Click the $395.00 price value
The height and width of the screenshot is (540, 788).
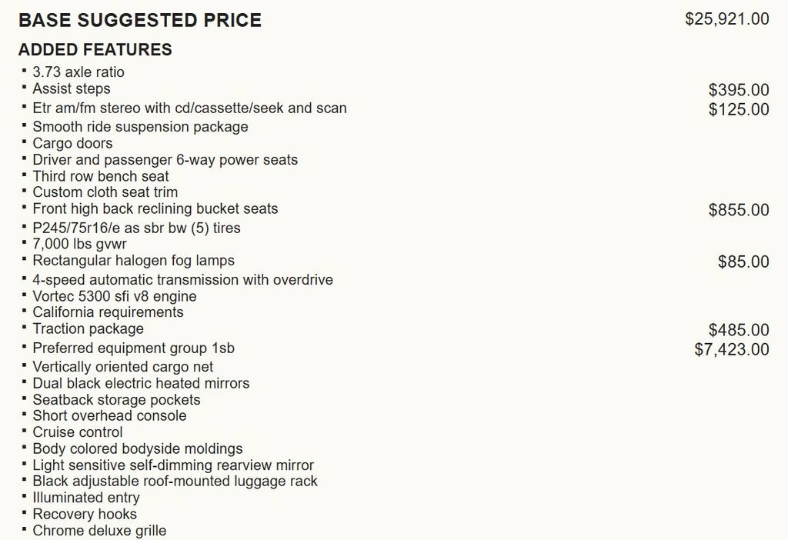[739, 91]
